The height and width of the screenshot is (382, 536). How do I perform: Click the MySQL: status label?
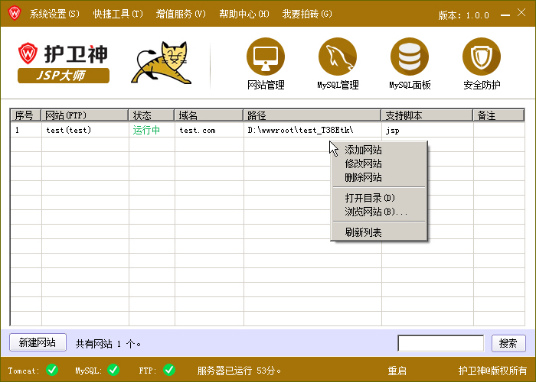tap(89, 371)
